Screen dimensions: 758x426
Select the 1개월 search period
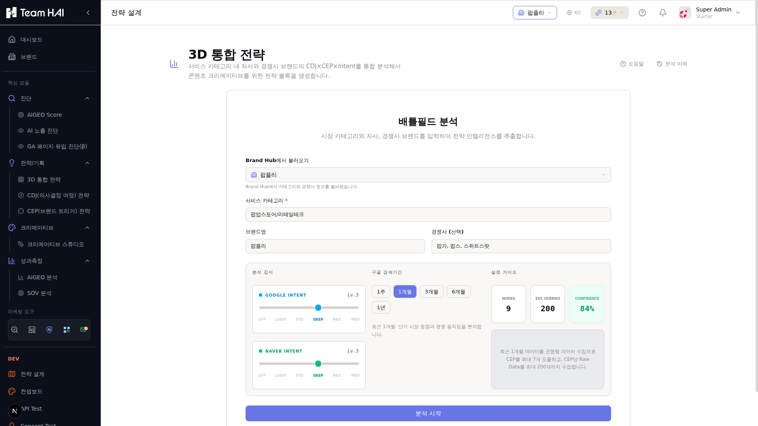point(405,291)
